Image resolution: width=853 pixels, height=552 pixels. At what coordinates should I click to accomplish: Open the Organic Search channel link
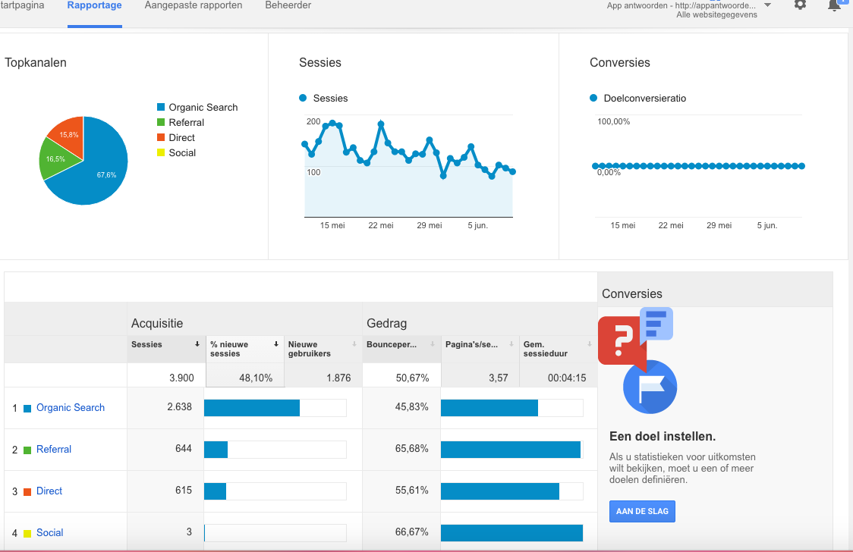[70, 407]
